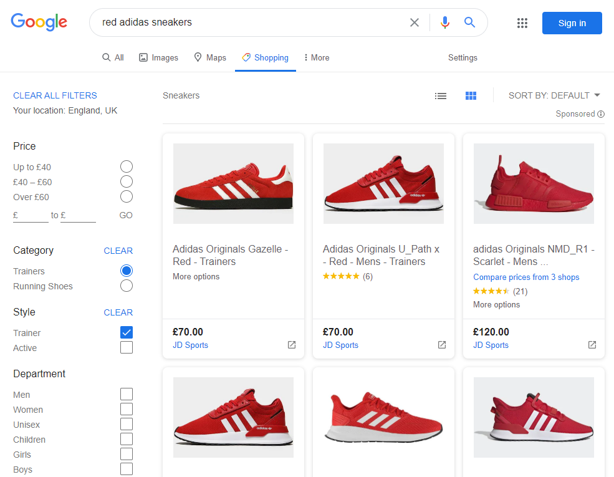Click More options under Gazelle trainers
The image size is (614, 477).
pos(196,276)
